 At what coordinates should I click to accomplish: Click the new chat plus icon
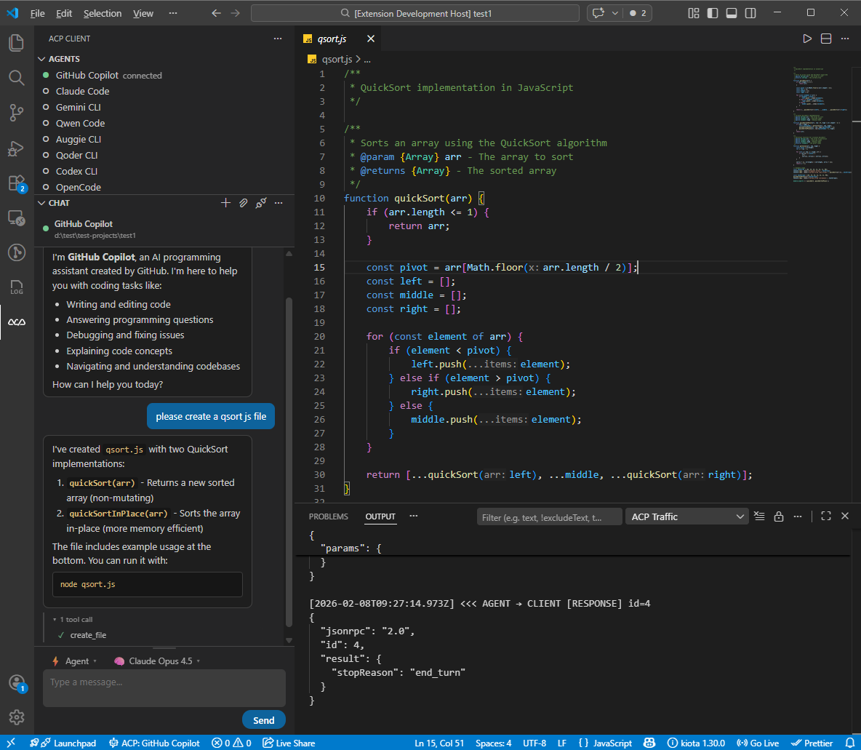point(225,203)
